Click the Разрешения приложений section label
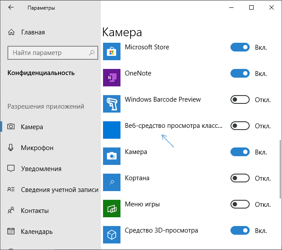This screenshot has width=282, height=250. (x=46, y=106)
